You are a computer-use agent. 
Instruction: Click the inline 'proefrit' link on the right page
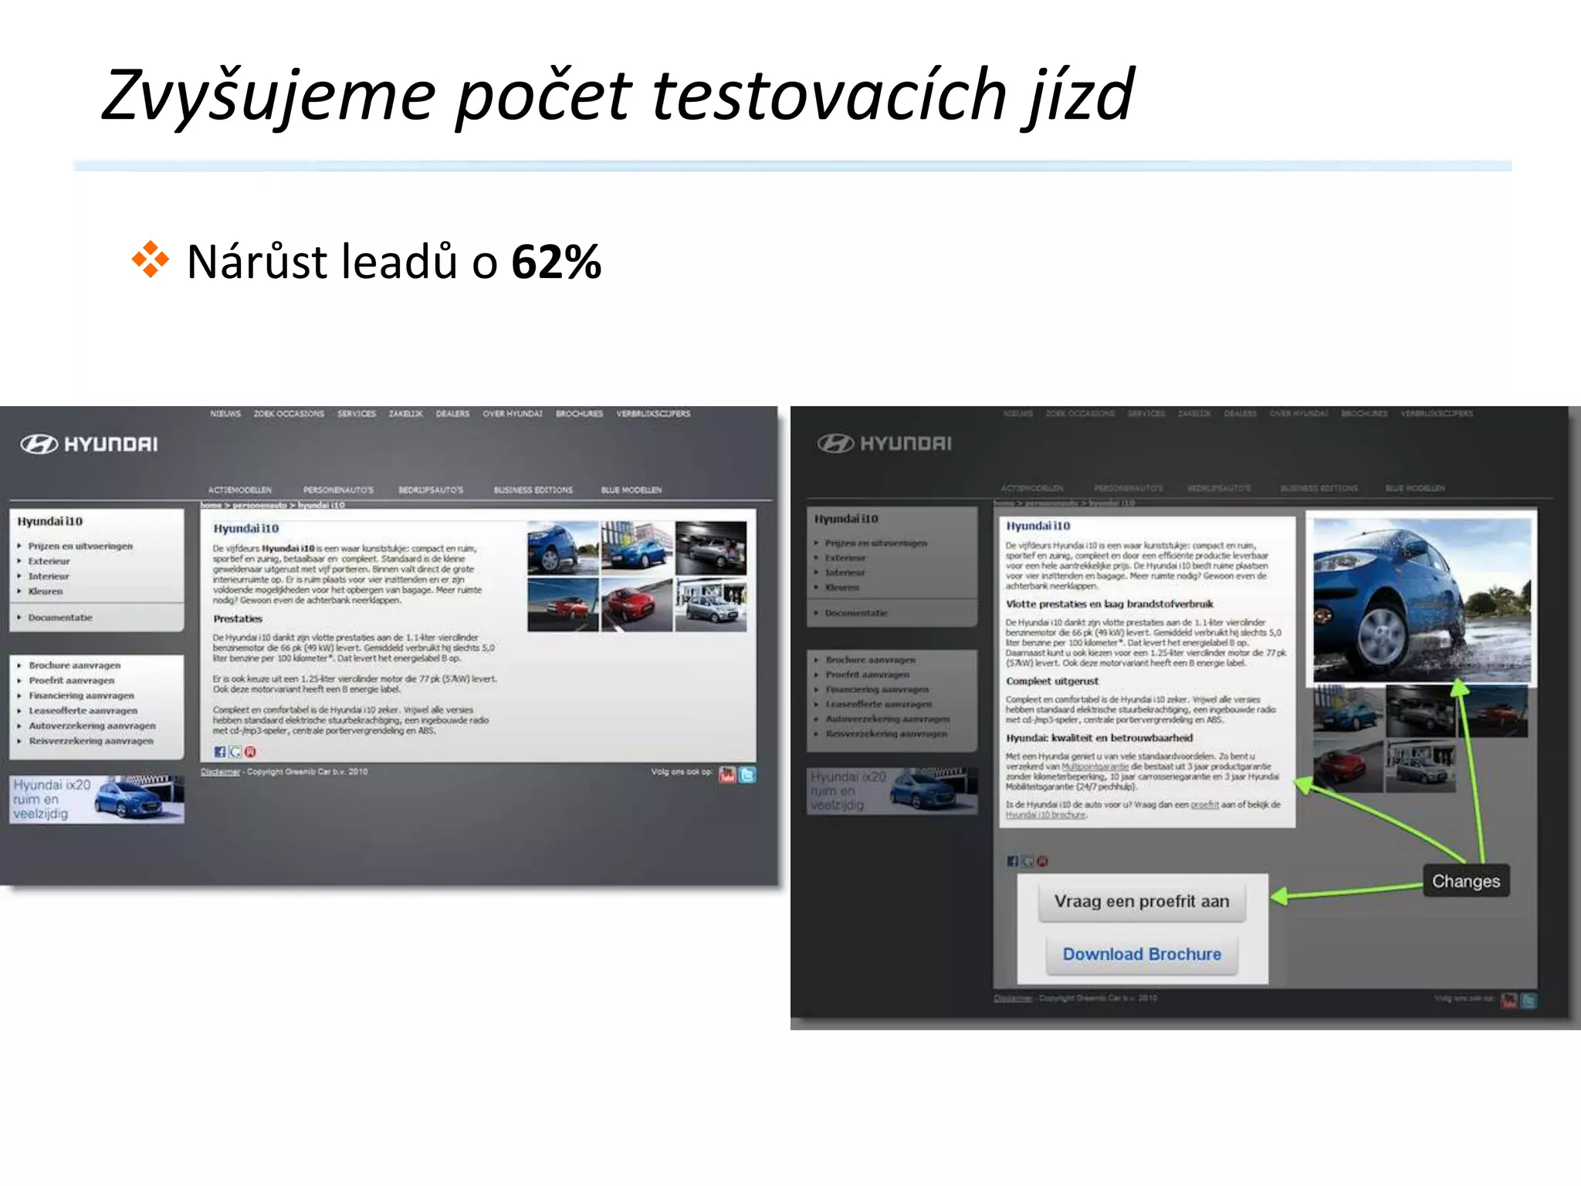[1204, 805]
